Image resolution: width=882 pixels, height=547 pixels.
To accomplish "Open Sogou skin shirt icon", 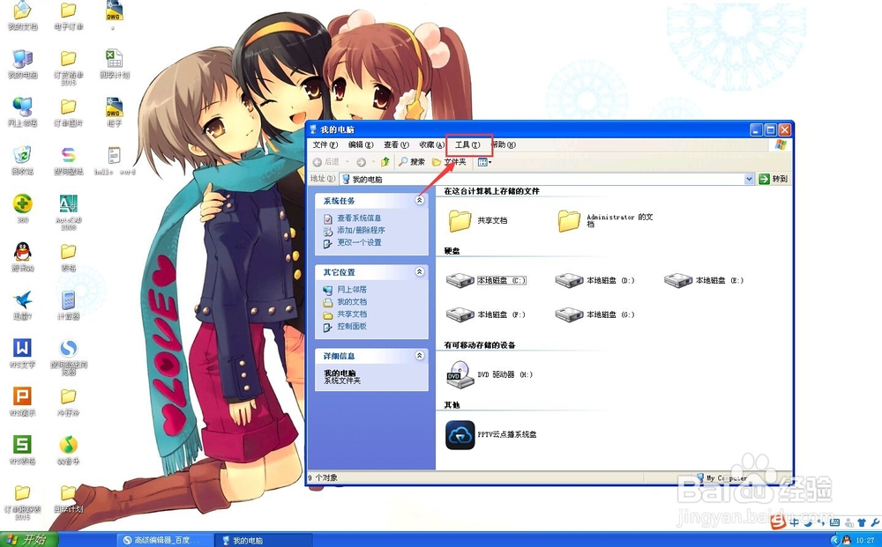I will pos(862,523).
